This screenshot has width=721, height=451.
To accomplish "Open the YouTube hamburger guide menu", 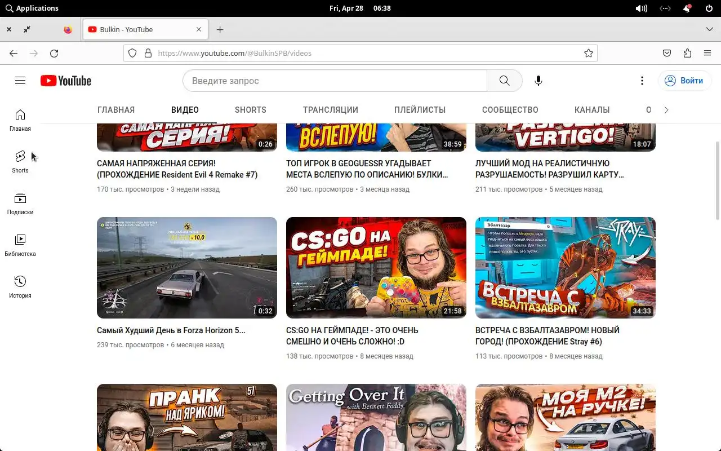I will pos(20,81).
